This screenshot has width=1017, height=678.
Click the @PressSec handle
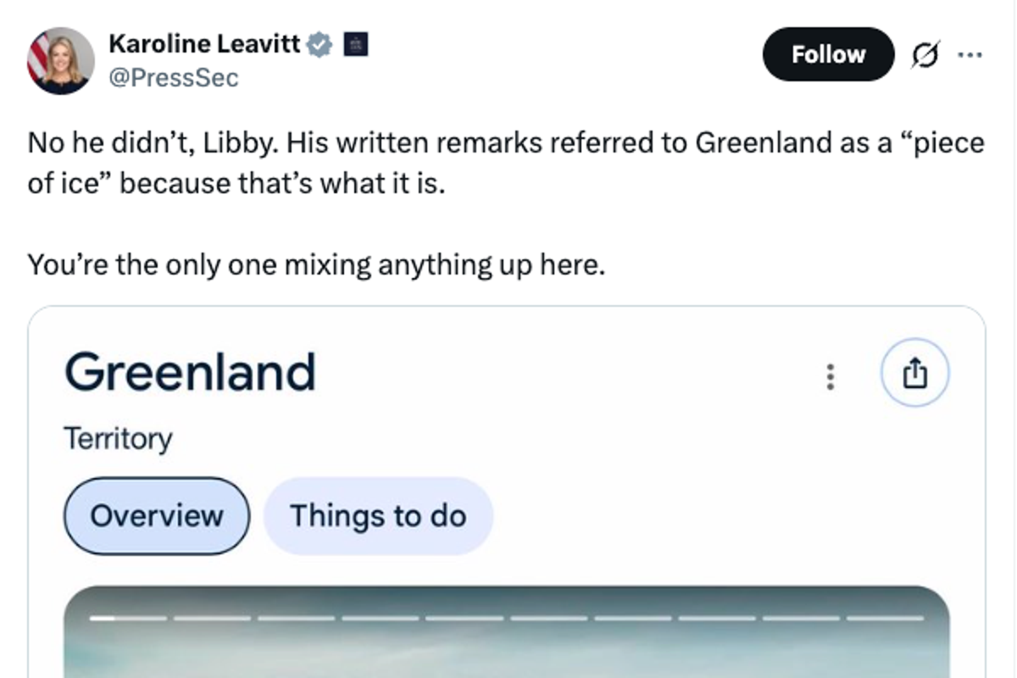tap(172, 77)
